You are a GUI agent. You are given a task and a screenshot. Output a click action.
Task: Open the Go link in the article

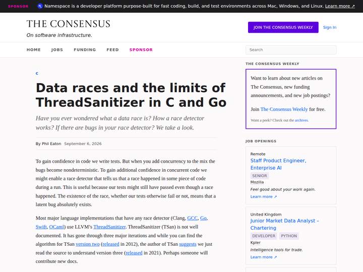(203, 218)
